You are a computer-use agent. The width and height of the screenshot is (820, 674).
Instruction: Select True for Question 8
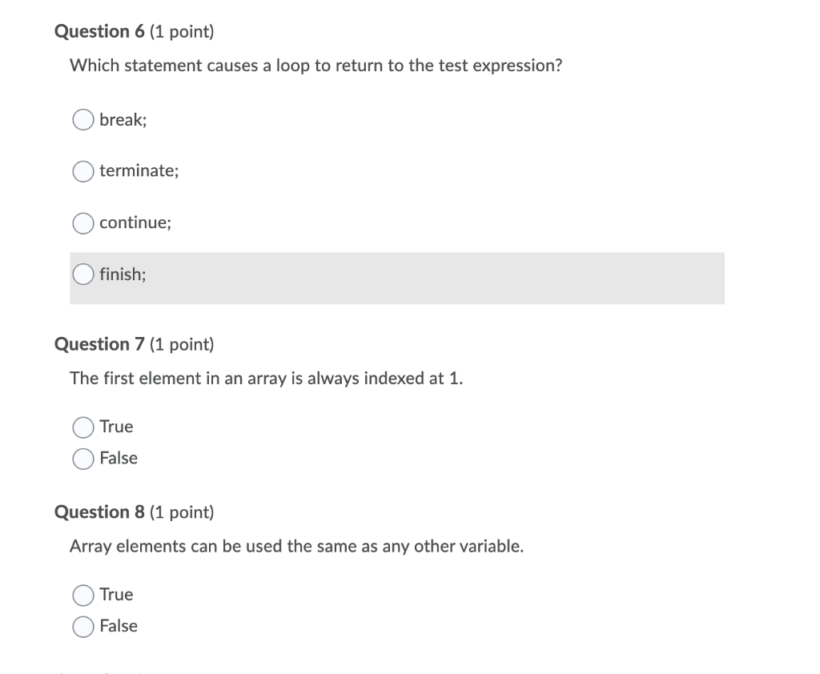click(x=82, y=595)
